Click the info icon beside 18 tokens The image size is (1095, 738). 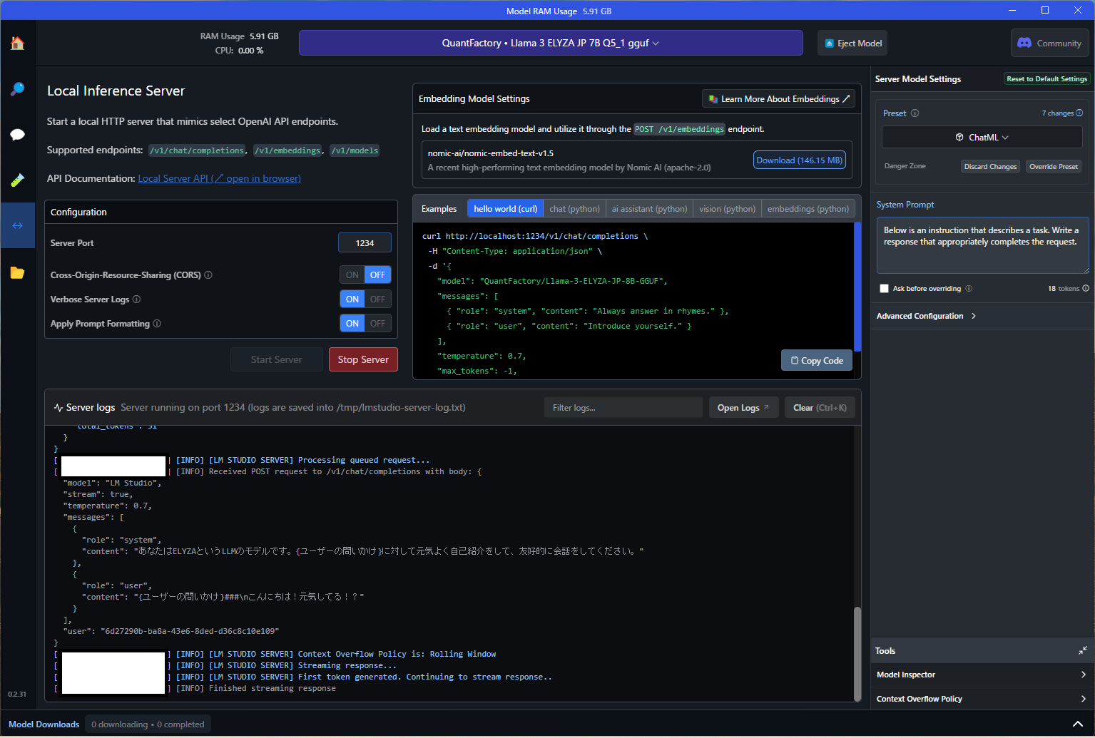[1086, 289]
